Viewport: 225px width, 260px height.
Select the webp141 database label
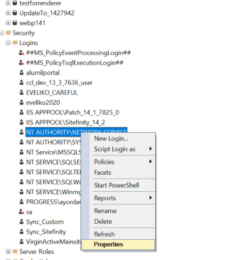(x=32, y=23)
